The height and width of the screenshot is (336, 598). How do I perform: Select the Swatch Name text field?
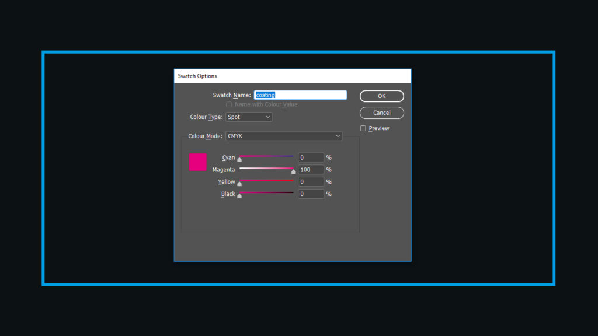pyautogui.click(x=300, y=94)
